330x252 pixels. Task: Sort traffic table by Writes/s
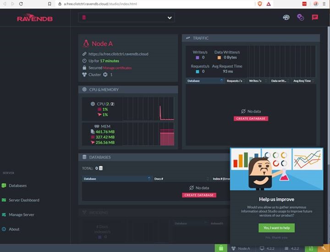point(258,81)
